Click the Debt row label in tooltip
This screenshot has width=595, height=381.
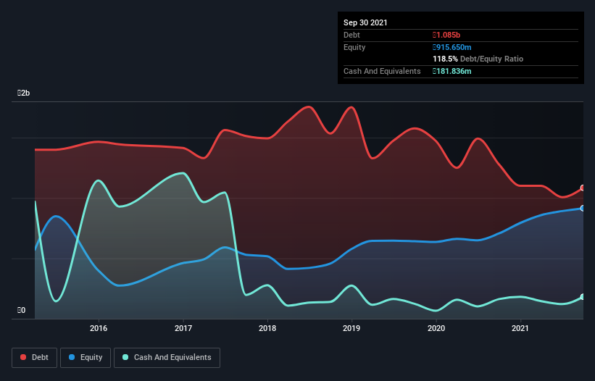pyautogui.click(x=351, y=35)
